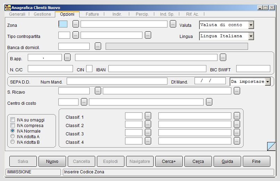Click the BIC SWIFT input field
Image resolution: width=280 pixels, height=181 pixels.
tap(253, 69)
